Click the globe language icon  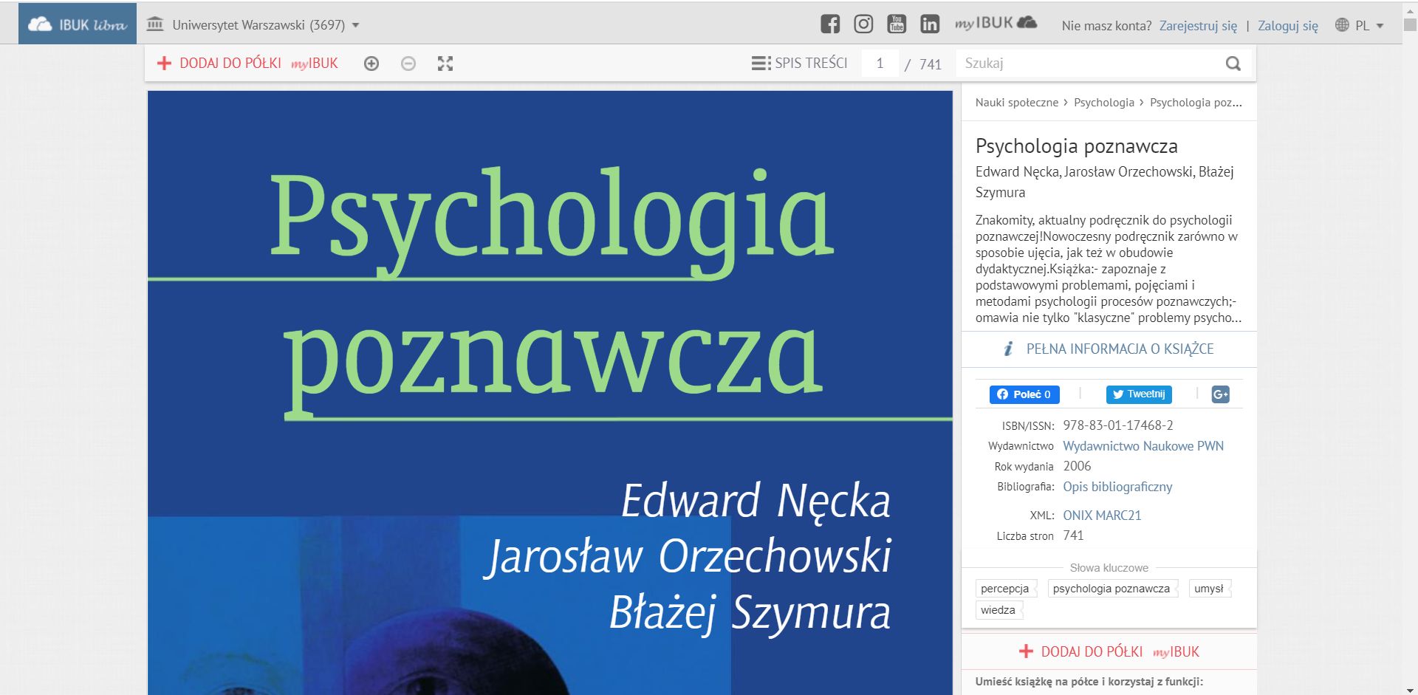point(1342,25)
